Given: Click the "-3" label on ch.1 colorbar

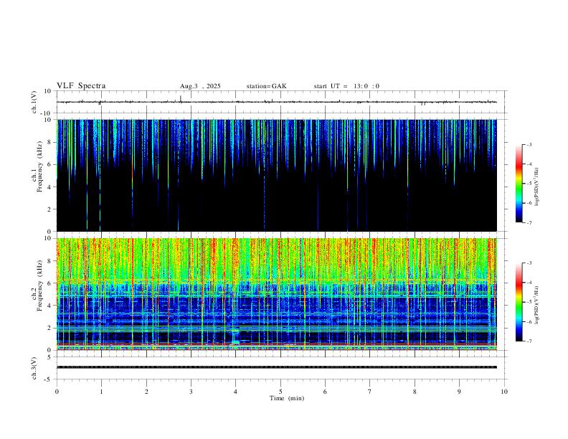Looking at the screenshot, I should [x=529, y=144].
